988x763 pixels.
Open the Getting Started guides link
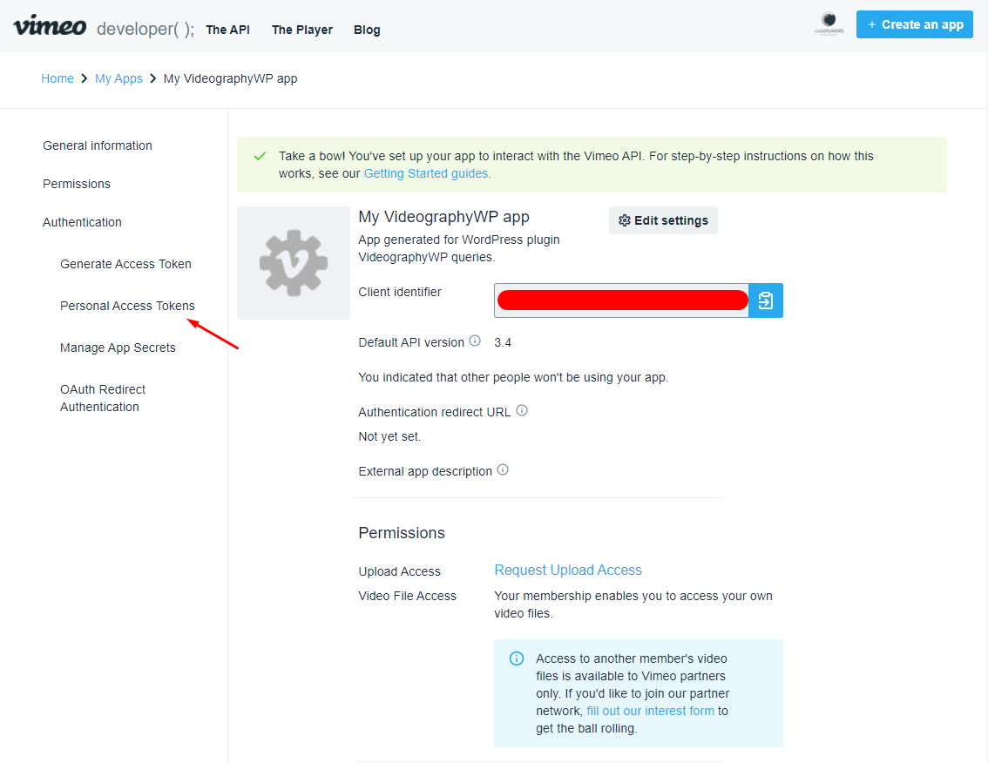tap(426, 173)
